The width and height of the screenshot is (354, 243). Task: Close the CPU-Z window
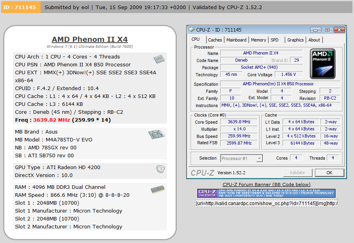coord(339,30)
